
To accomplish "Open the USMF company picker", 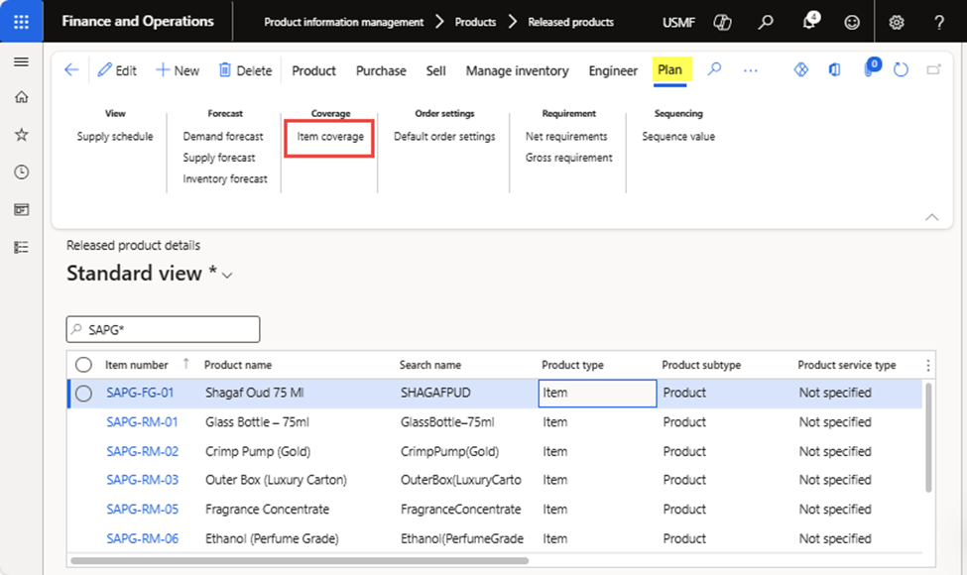I will (678, 23).
